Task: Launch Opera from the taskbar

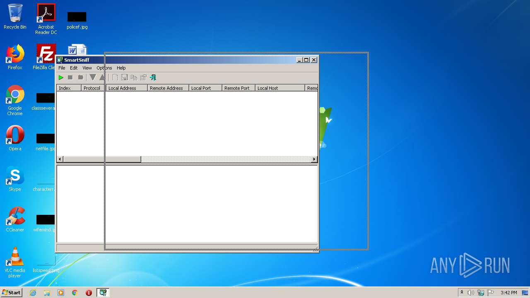Action: (x=89, y=293)
